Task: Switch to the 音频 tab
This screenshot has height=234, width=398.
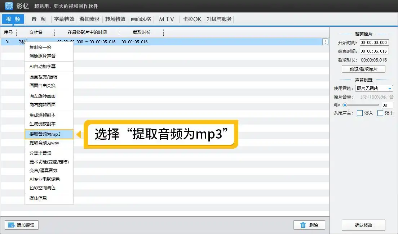Action: (39, 19)
